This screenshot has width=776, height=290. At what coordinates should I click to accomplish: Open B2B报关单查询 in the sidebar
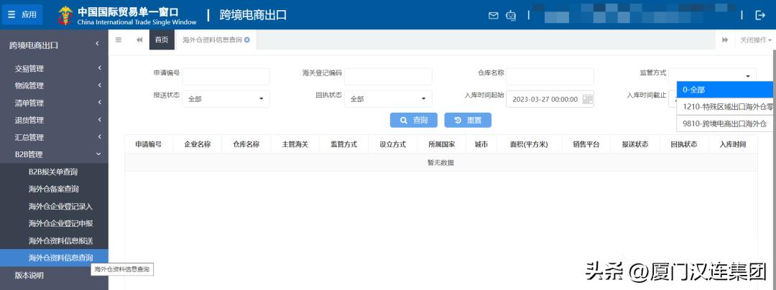tap(54, 172)
